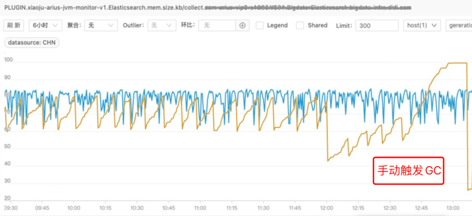The height and width of the screenshot is (216, 472).
Task: Click the plus icon beside 环比 field
Action: pos(243,25)
